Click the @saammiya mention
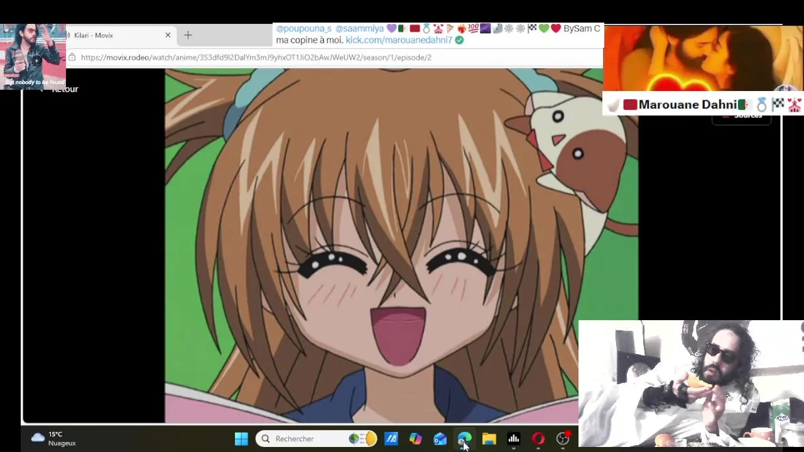Screen dimensions: 804x452 (359, 29)
